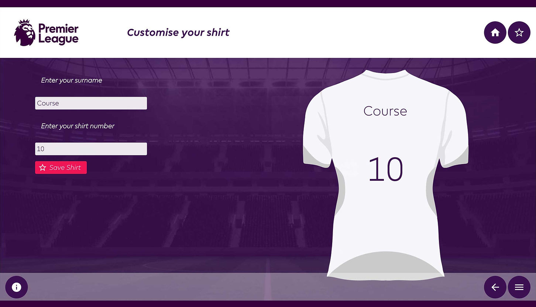Click the 'Enter your surname' label

[72, 80]
